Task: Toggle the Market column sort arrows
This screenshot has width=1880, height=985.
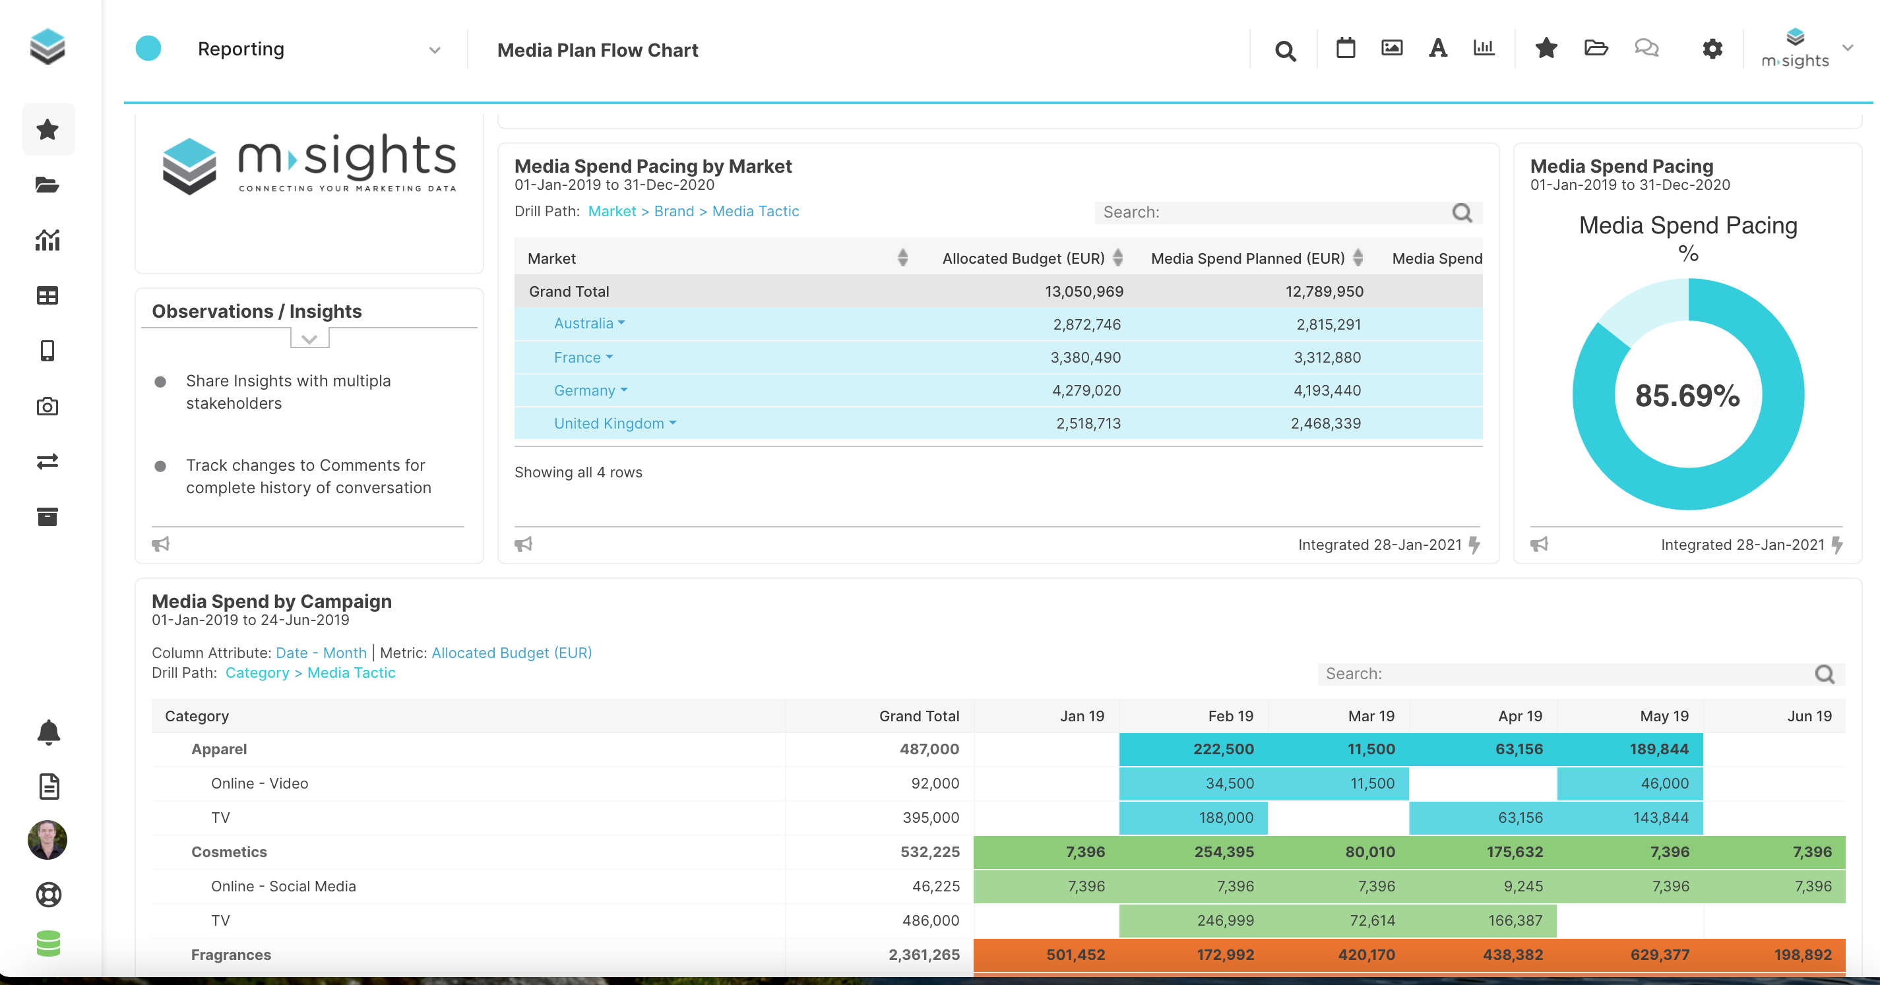Action: (903, 258)
